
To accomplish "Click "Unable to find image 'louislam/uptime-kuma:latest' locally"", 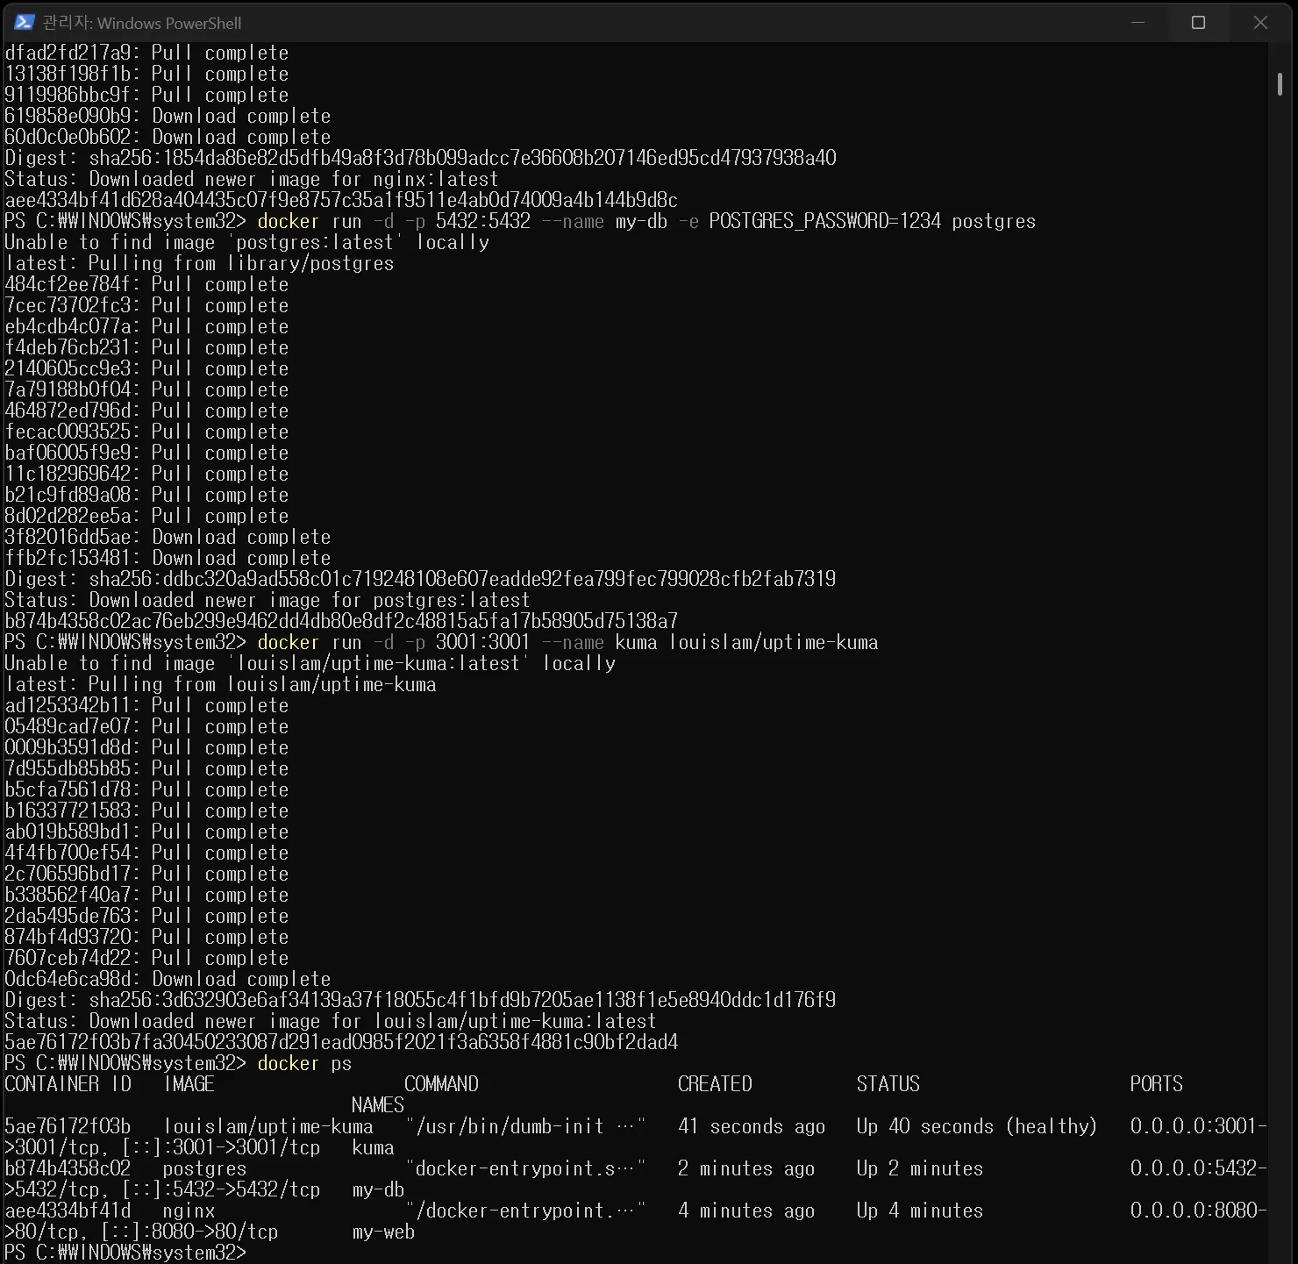I will point(310,663).
